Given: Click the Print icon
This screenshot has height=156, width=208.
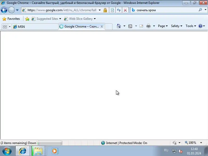Looking at the screenshot, I should coord(148,26).
